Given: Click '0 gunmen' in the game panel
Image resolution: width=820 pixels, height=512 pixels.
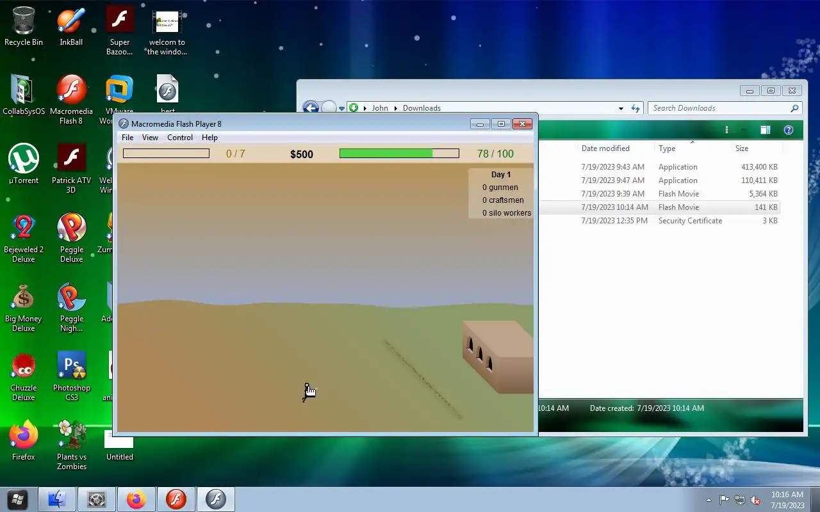Looking at the screenshot, I should 500,188.
